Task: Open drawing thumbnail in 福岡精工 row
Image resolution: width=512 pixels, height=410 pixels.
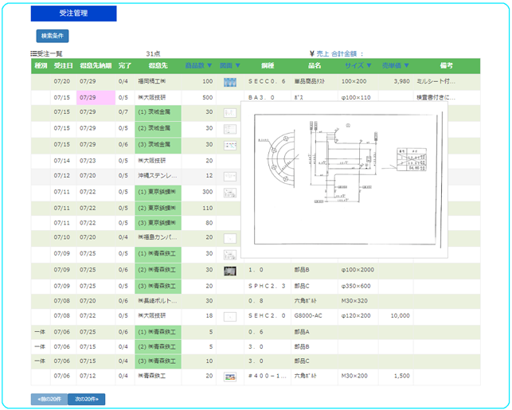Action: [230, 82]
